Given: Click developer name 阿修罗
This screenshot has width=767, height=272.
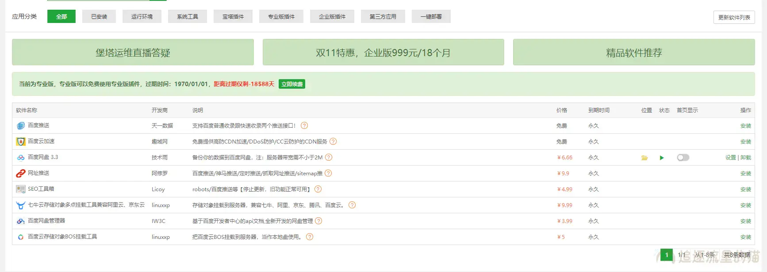Looking at the screenshot, I should (x=160, y=174).
